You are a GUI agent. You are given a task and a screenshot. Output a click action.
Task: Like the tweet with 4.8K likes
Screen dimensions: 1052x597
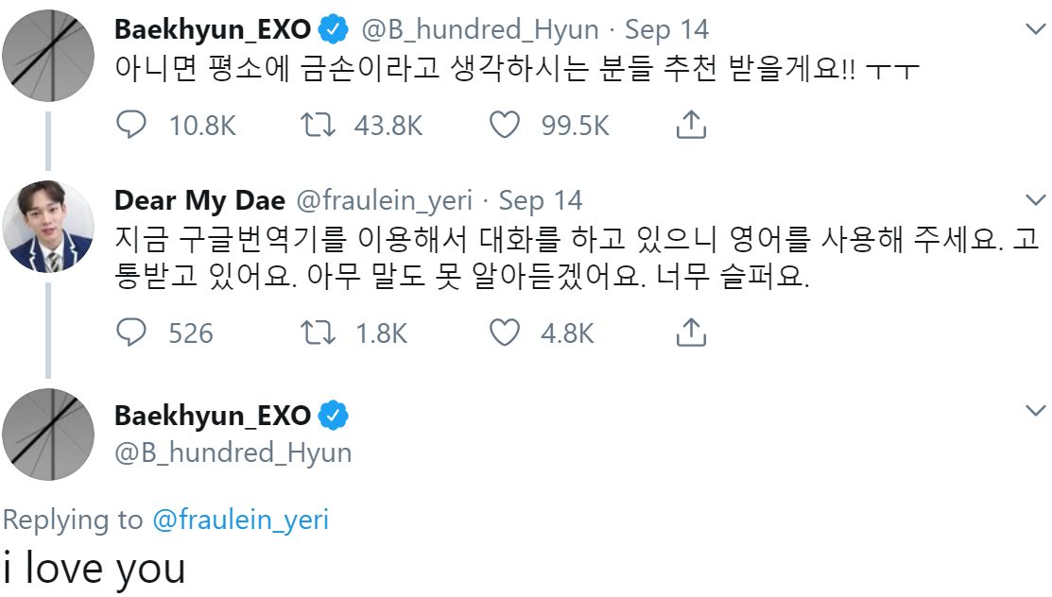(x=506, y=333)
